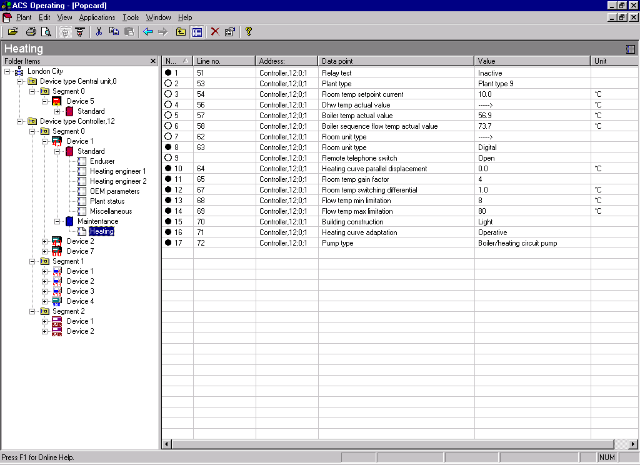Click the Cut scissors icon
This screenshot has height=465, width=640.
(99, 32)
